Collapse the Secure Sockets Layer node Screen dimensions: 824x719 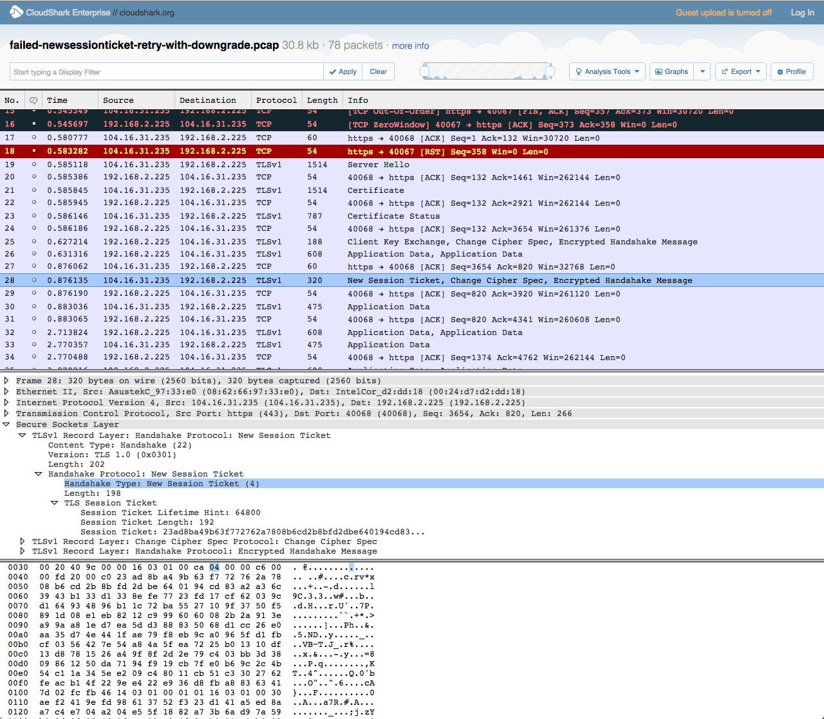6,424
